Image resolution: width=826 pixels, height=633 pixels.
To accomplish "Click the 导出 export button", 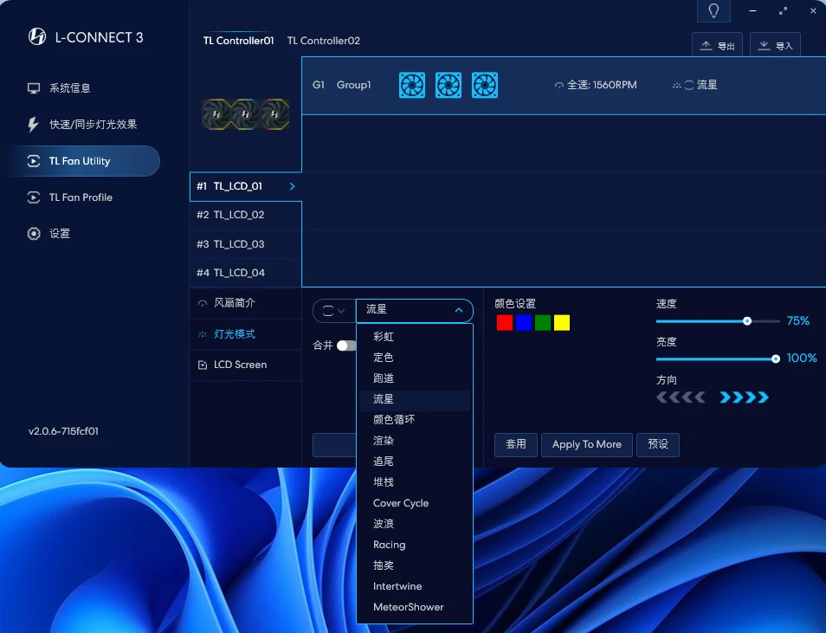I will tap(717, 45).
